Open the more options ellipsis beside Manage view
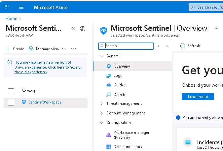This screenshot has height=151, width=223. pos(74,49)
